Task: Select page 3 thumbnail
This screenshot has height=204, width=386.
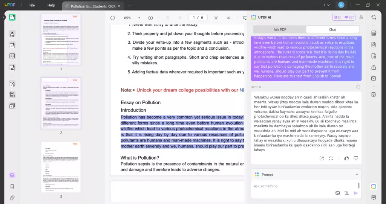Action: 61,167
